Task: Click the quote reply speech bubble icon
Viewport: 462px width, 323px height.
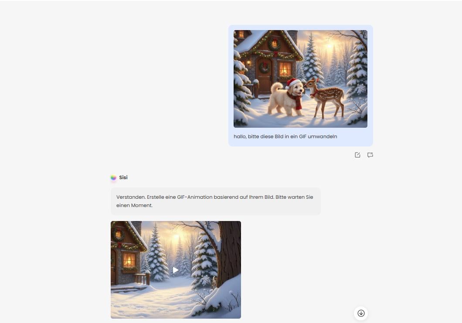Action: point(370,155)
